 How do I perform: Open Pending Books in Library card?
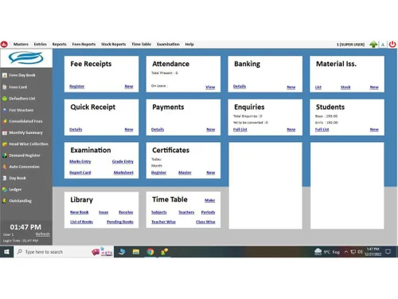[x=120, y=222]
